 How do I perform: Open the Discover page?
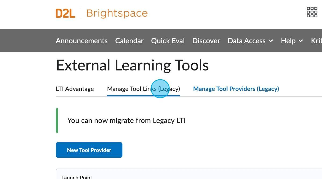pos(206,41)
